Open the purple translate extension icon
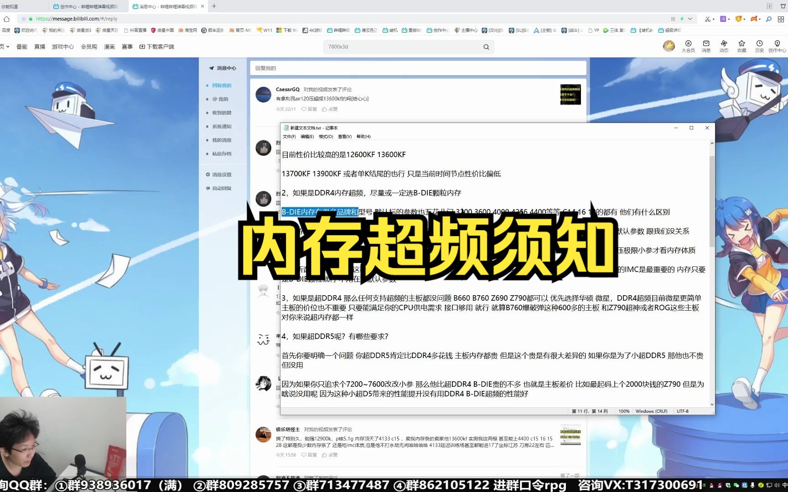Viewport: 788px width, 492px height. [723, 19]
